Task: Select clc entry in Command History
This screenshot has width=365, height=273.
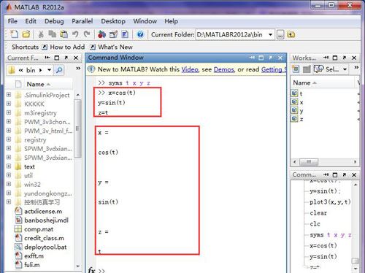Action: point(315,224)
